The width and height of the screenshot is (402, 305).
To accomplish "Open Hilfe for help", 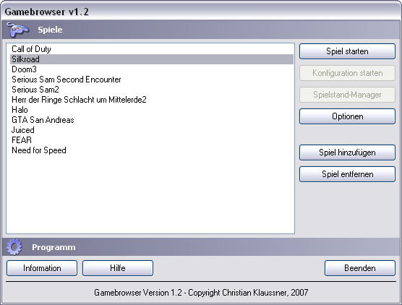I will (118, 268).
